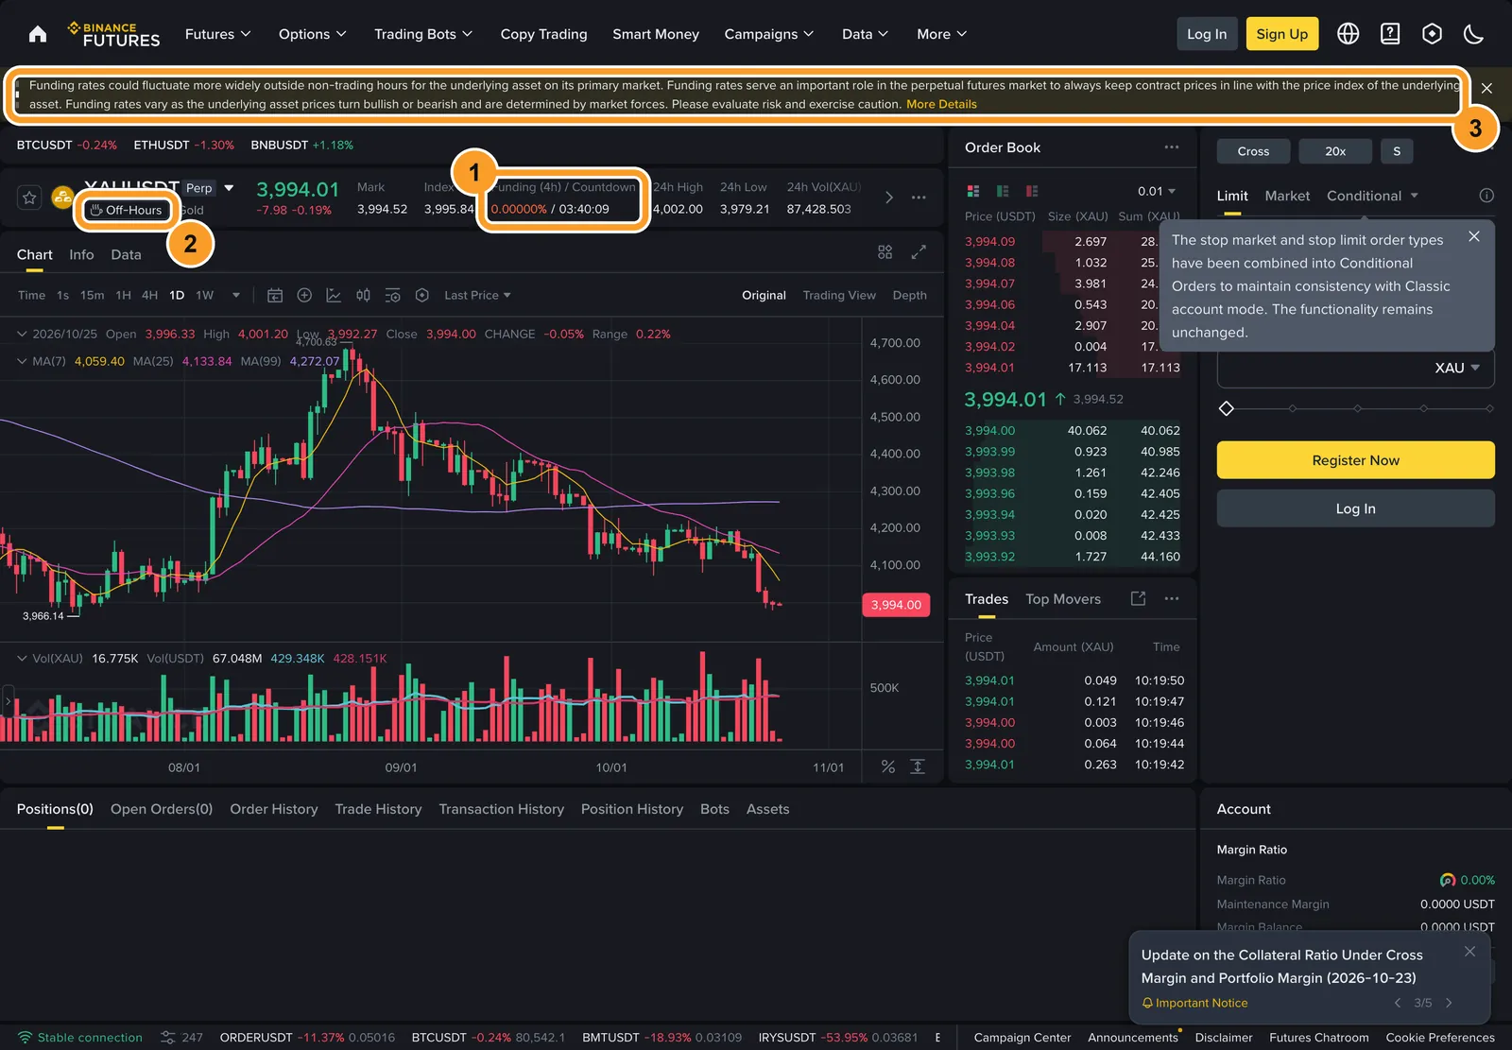Go to the home icon in header
Screen dimensions: 1512x1050
[38, 34]
